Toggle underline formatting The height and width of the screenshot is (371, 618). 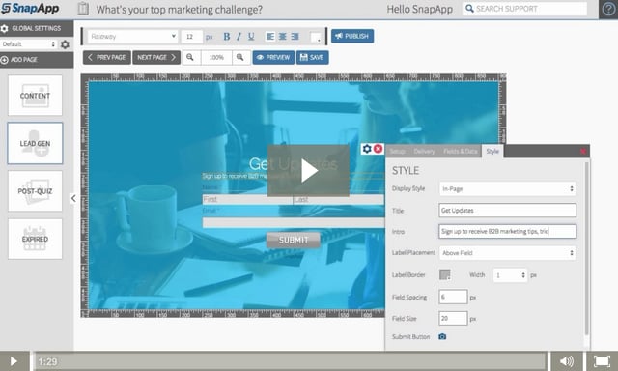point(251,37)
